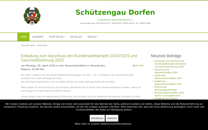Open the Bayerischen Sportschützenbund link
208x130 pixels.
click(114, 20)
